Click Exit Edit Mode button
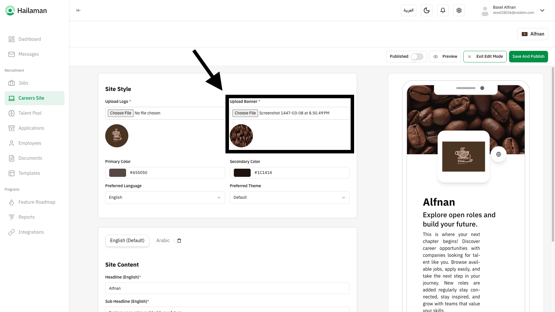Screen dimensions: 555x312 (485, 57)
